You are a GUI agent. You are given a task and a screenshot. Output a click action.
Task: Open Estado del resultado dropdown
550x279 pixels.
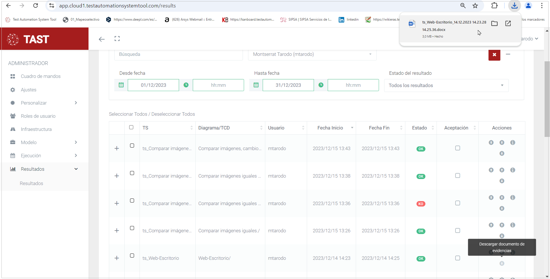tap(446, 85)
